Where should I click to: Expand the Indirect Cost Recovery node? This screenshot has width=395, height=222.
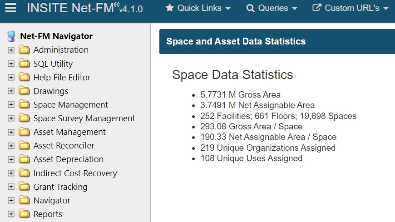click(x=11, y=173)
